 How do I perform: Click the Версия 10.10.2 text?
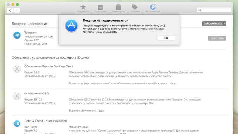point(33,99)
